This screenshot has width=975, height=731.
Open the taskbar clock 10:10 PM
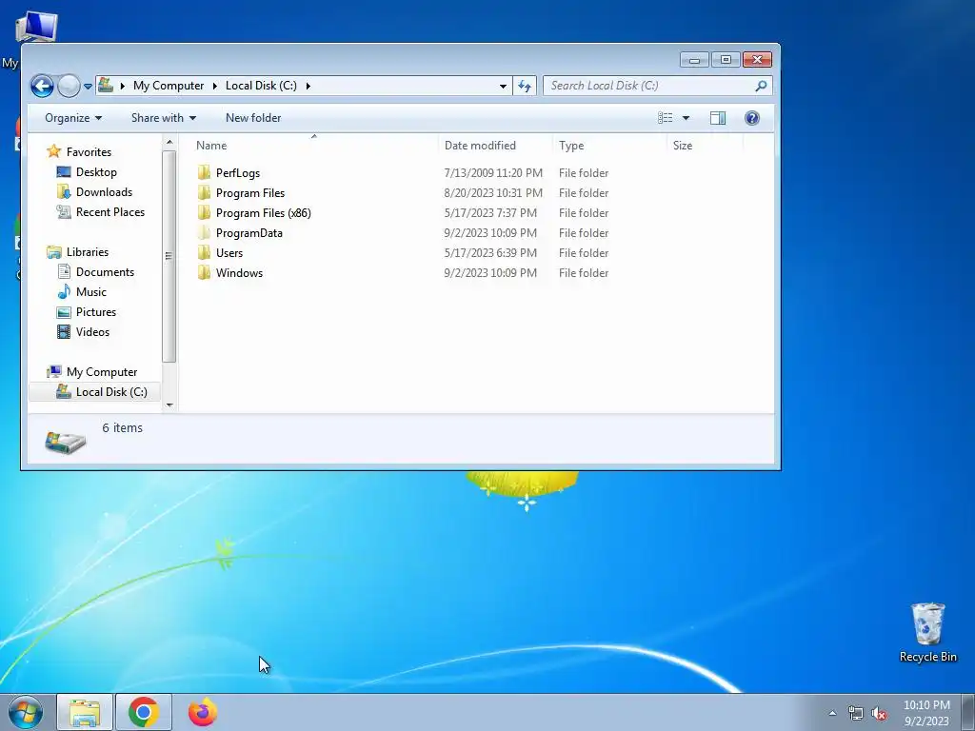tap(926, 713)
